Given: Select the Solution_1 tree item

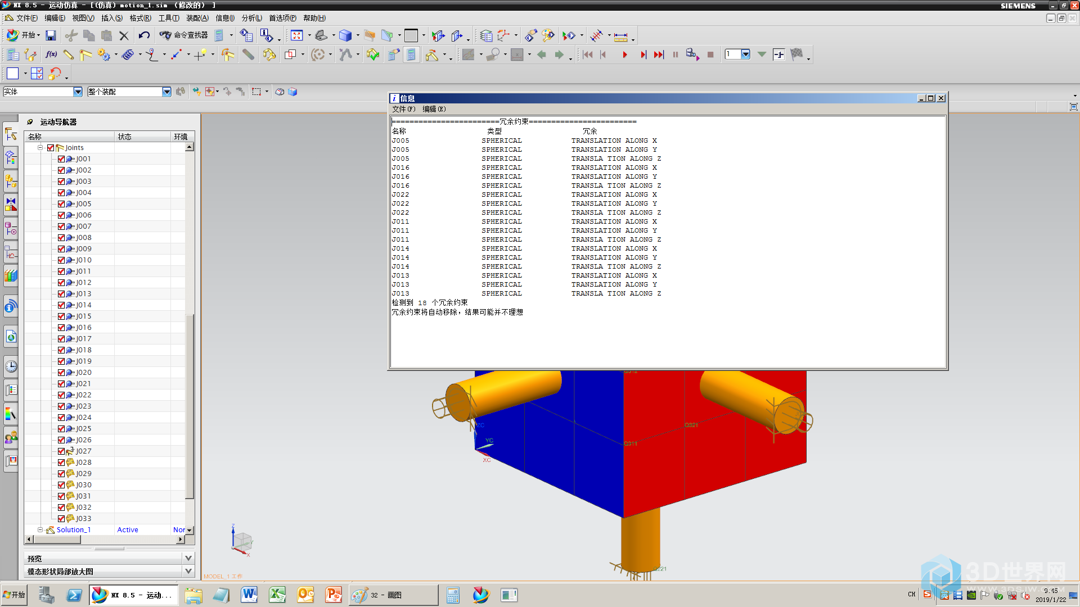Looking at the screenshot, I should (73, 530).
